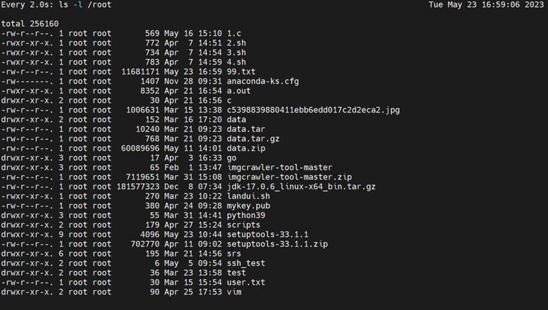Click the imgcrawler-tool-master directory name
The height and width of the screenshot is (310, 548).
pos(280,168)
